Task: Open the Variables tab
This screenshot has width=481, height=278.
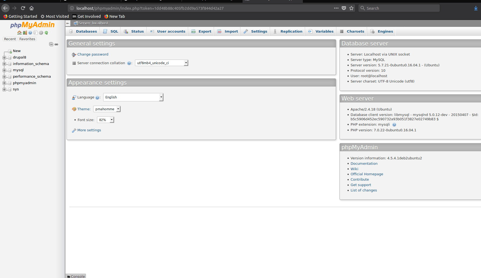Action: (x=321, y=31)
